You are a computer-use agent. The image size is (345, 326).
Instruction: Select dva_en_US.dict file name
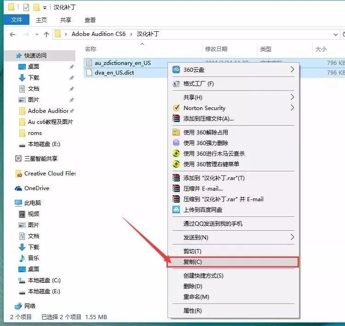[x=114, y=72]
